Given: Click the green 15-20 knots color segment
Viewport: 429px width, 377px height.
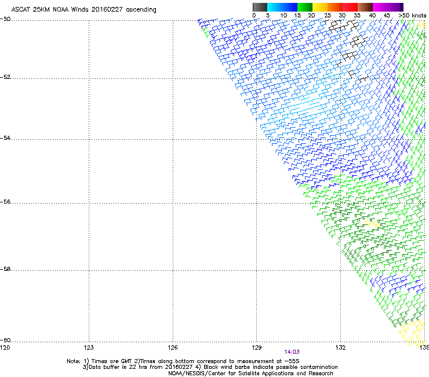Looking at the screenshot, I should 305,7.
